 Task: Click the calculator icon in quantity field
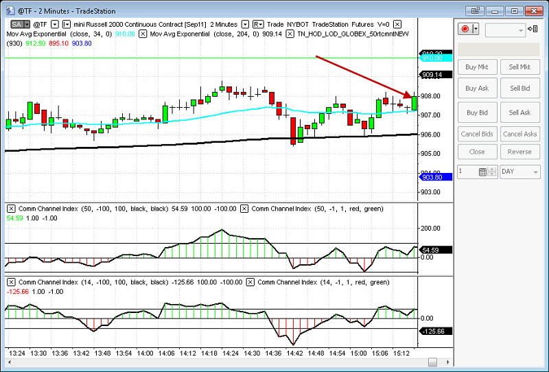click(x=483, y=172)
